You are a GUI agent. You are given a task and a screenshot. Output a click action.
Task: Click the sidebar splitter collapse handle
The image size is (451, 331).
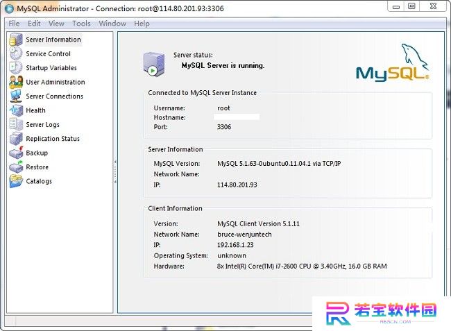click(115, 172)
